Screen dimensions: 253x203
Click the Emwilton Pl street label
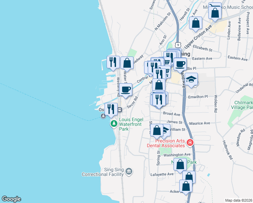198,97
